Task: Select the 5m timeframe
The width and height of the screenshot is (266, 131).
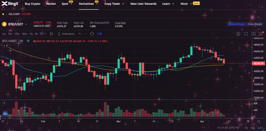Action: [x=10, y=34]
